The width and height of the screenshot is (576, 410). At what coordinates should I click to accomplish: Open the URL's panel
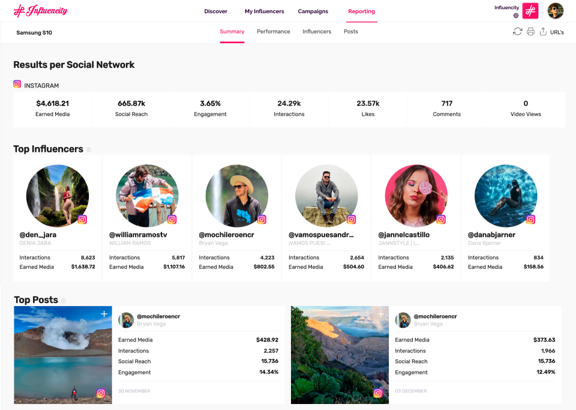[557, 31]
